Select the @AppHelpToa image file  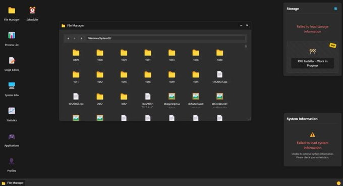coord(171,100)
